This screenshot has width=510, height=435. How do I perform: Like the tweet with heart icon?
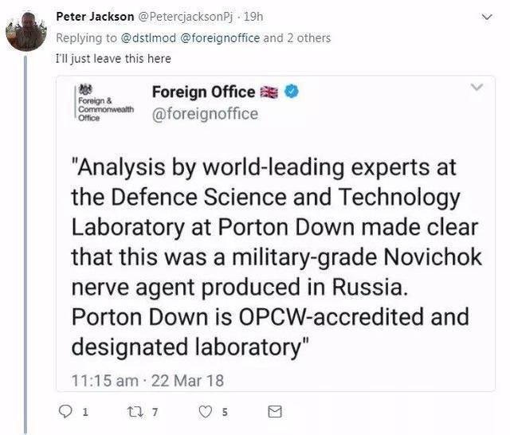[x=206, y=412]
